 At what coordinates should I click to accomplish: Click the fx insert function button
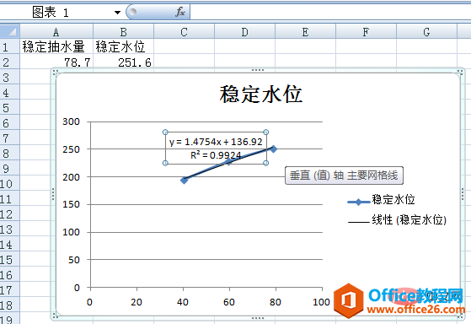180,12
